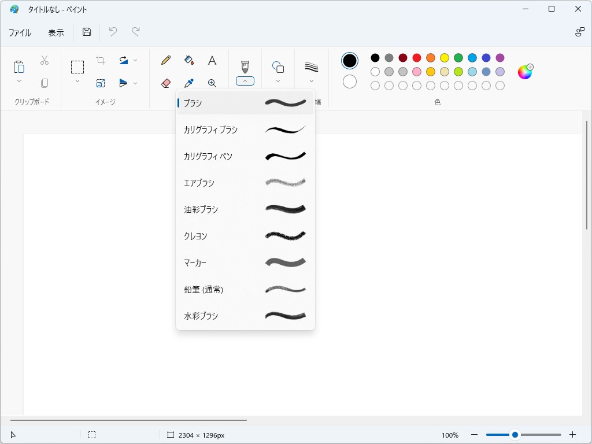Click the selection size icon in status bar
The image size is (592, 444).
click(x=92, y=435)
